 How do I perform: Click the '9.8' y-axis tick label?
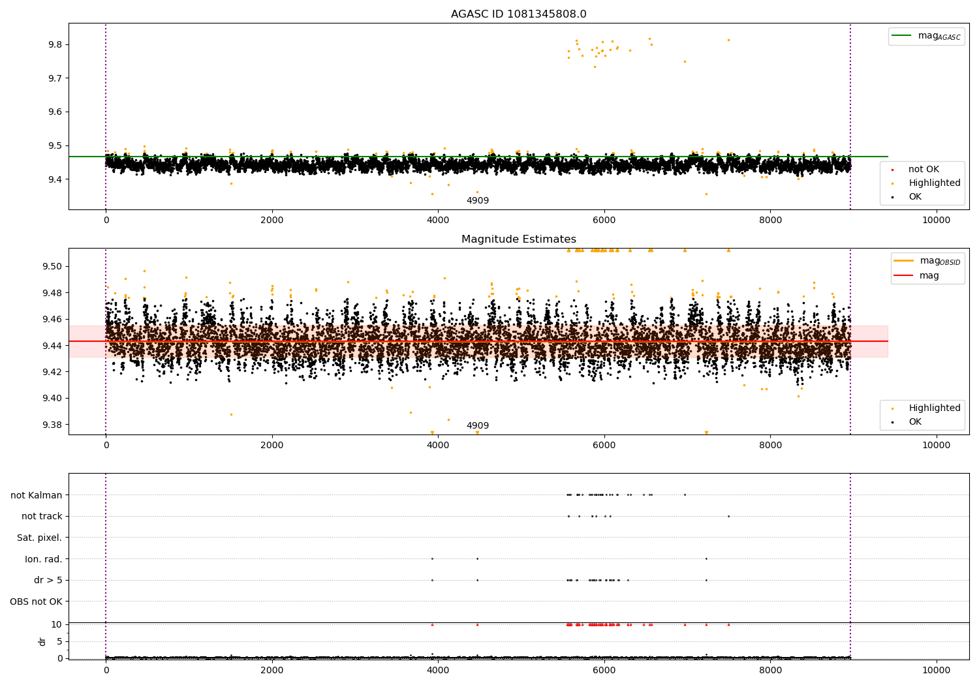click(55, 45)
